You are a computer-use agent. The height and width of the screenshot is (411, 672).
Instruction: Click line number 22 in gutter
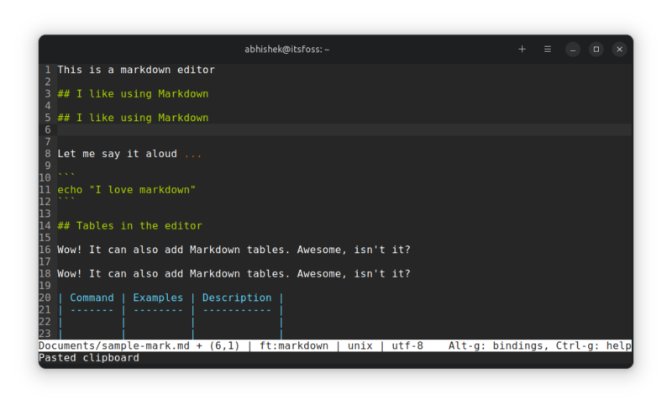click(x=45, y=322)
